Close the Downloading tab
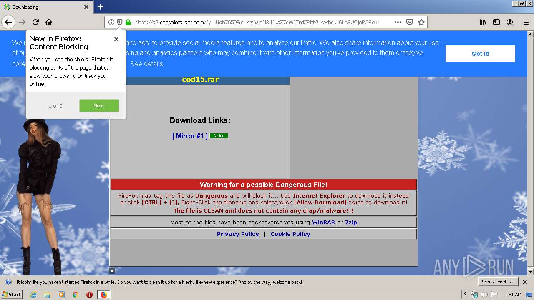Viewport: 534px width, 300px height. [86, 7]
